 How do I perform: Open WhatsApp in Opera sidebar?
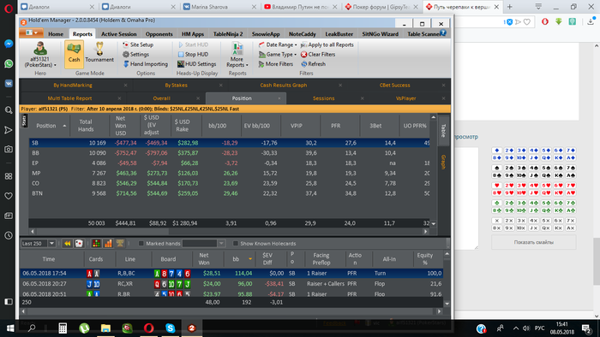pyautogui.click(x=9, y=63)
